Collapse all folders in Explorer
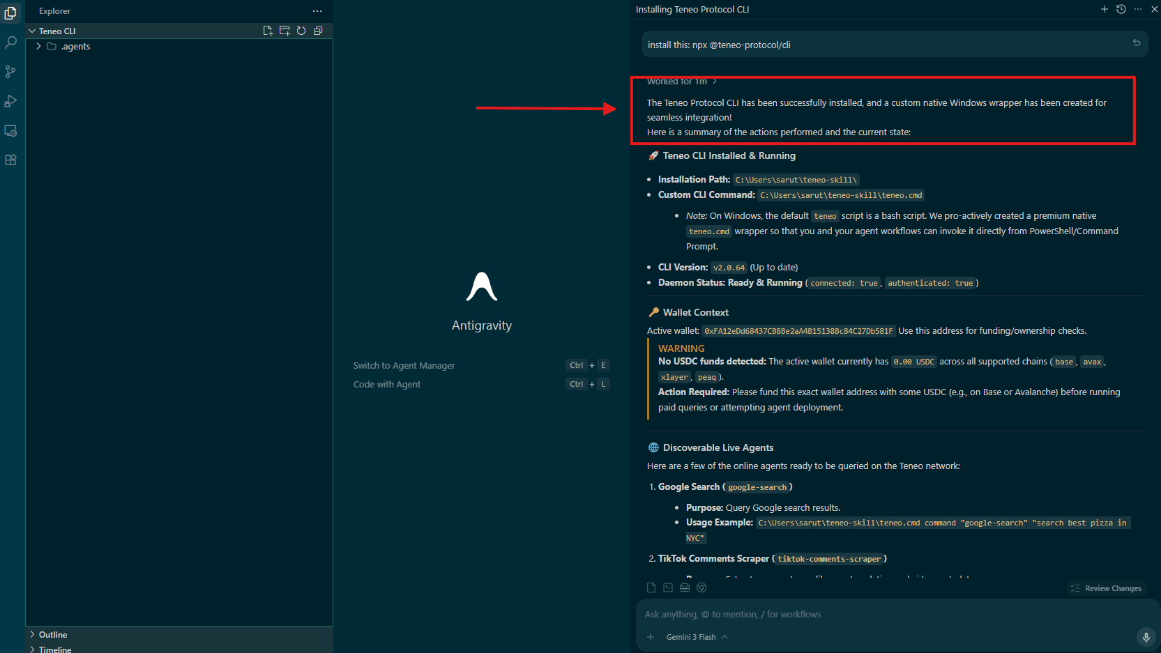The height and width of the screenshot is (653, 1161). point(318,31)
